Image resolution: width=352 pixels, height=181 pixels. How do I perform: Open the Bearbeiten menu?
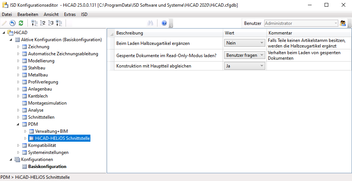coord(28,14)
